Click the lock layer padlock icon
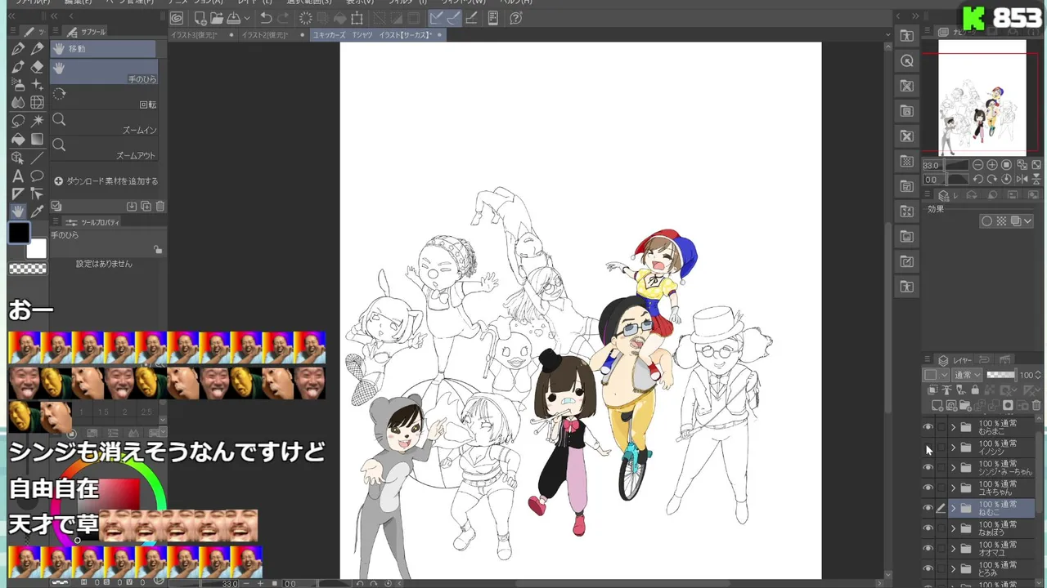Image resolution: width=1047 pixels, height=588 pixels. [x=974, y=390]
